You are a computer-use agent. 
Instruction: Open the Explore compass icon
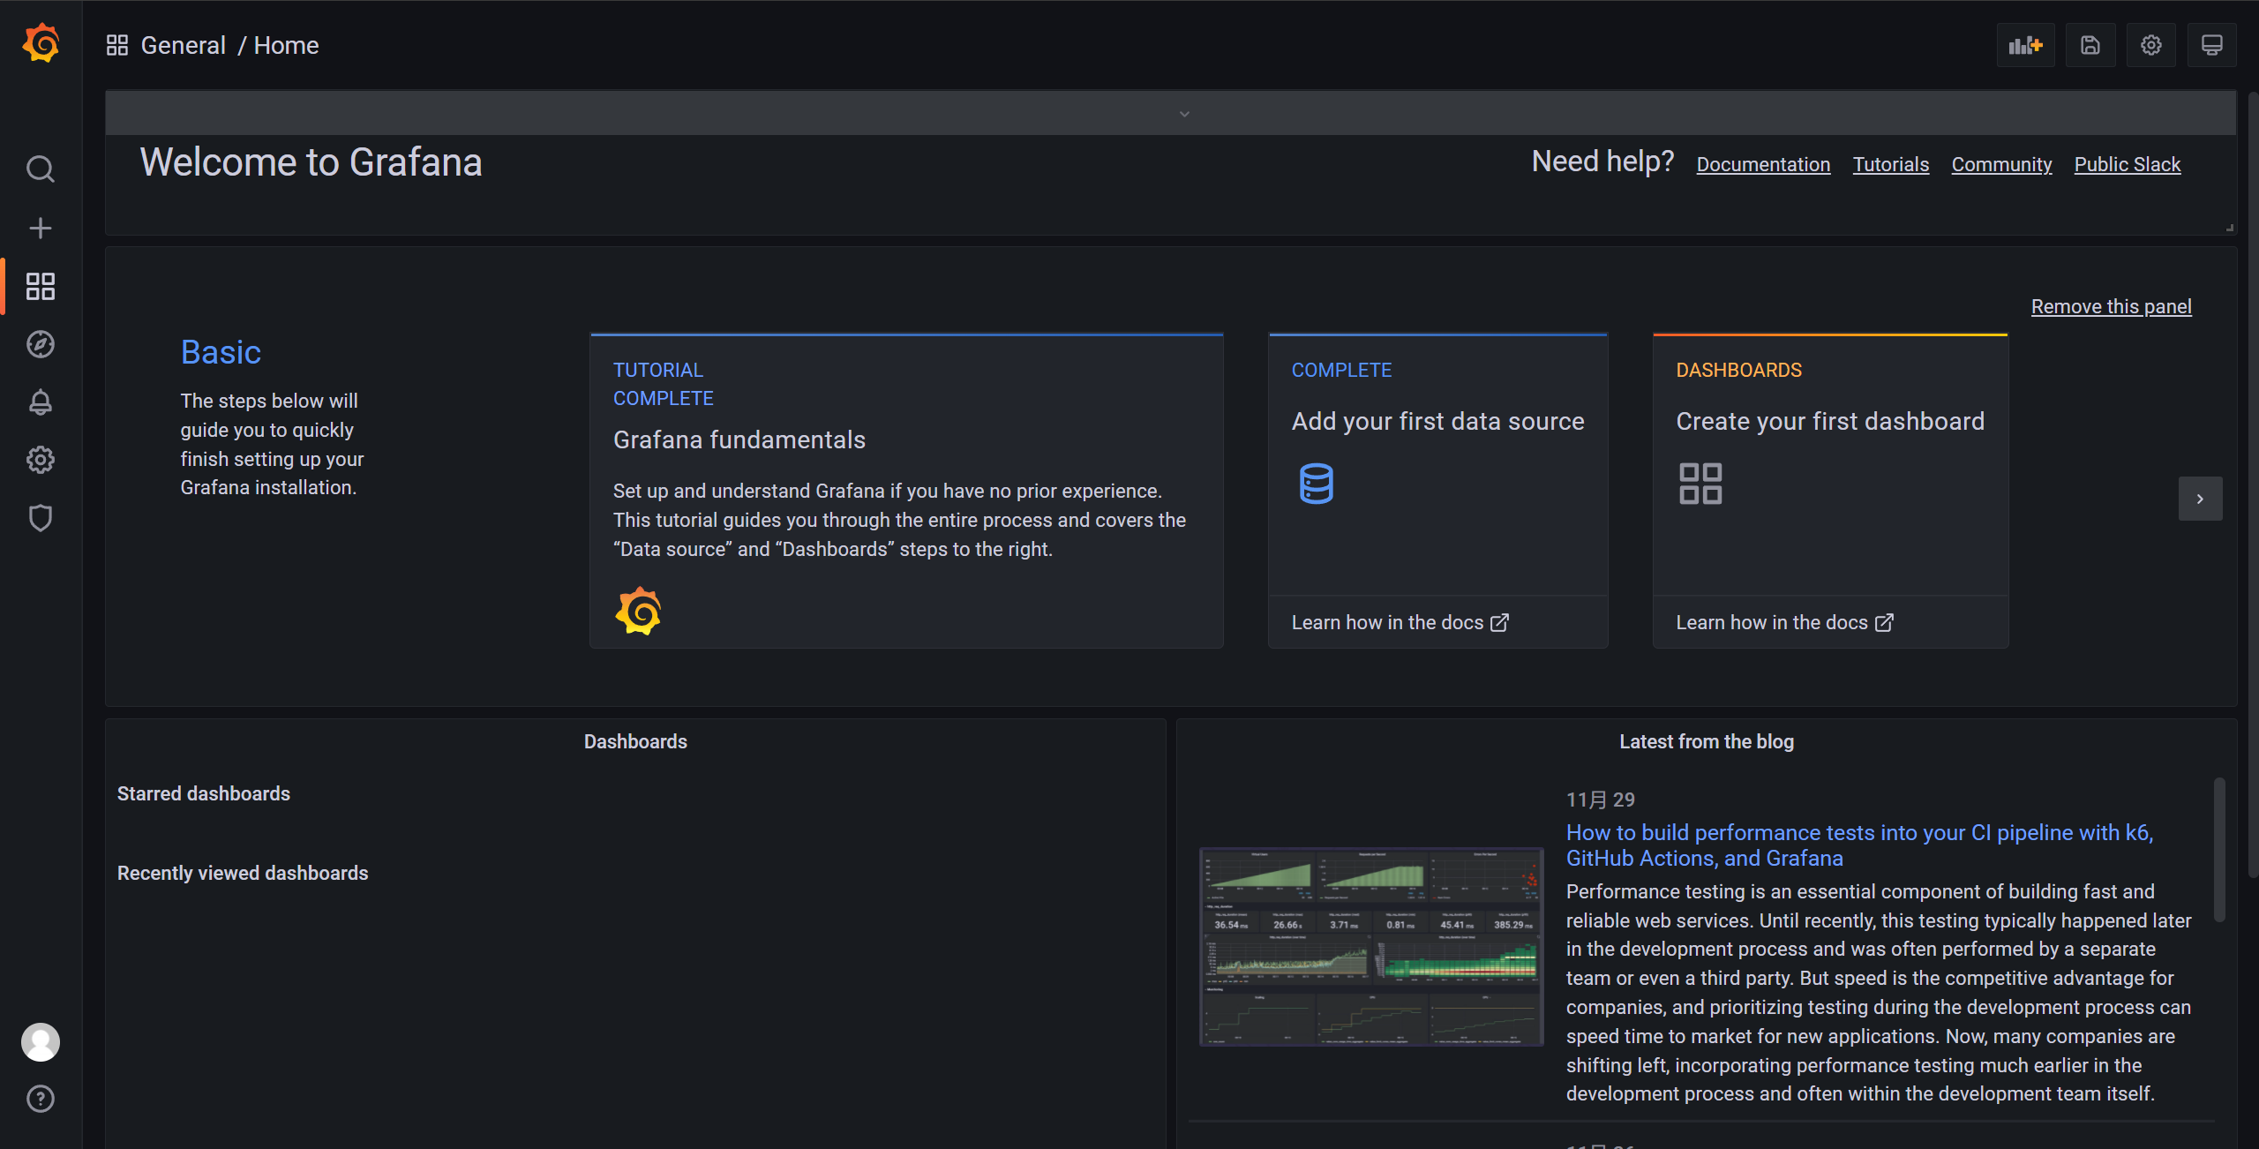[x=41, y=344]
